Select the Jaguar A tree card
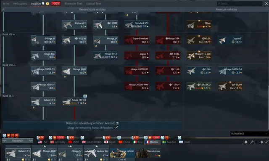The image size is (269, 161). point(137,55)
